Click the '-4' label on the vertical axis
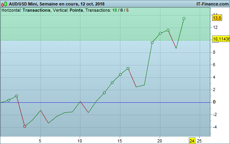Viewport: 230px width, 144px height. click(214, 127)
